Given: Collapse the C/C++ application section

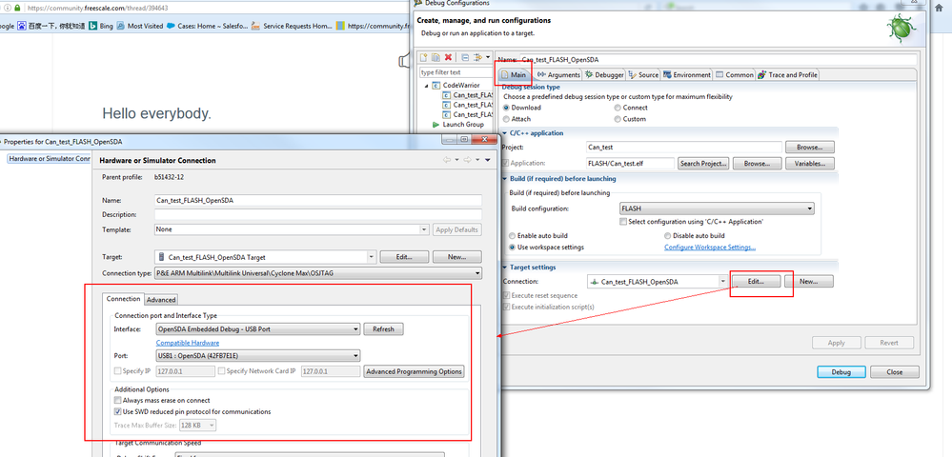Looking at the screenshot, I should point(504,133).
